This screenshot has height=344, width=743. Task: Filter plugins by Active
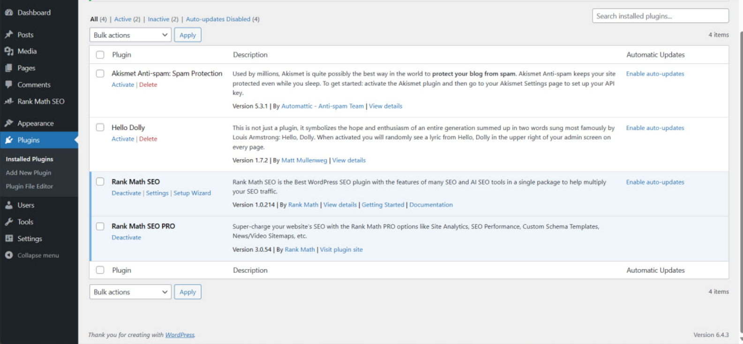pyautogui.click(x=123, y=19)
